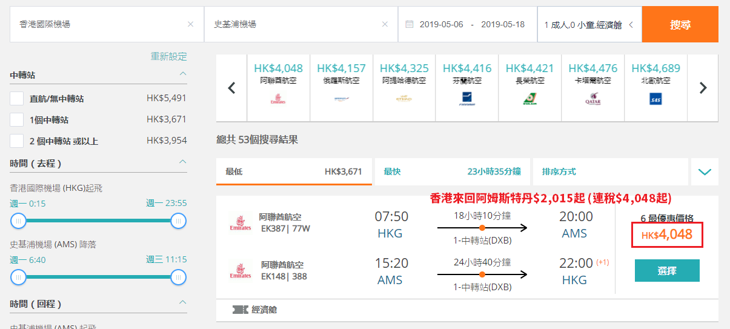Screen dimensions: 730x329
Task: Click the return date 2019-05-18
Action: coord(503,25)
